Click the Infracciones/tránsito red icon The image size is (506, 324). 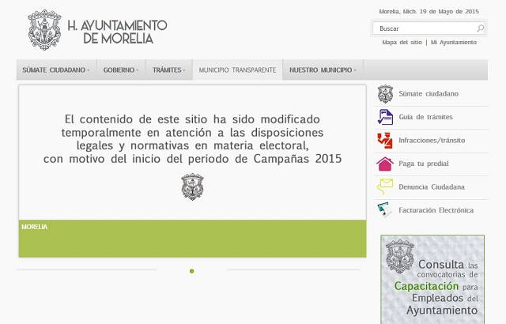385,141
